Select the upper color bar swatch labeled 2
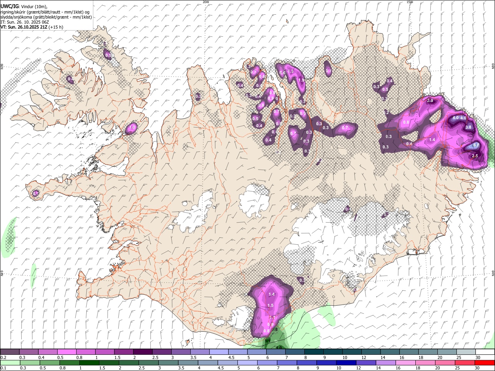Viewport: 495px width, 371px height. [143, 352]
